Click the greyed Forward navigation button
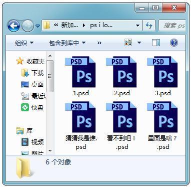 pyautogui.click(x=27, y=26)
